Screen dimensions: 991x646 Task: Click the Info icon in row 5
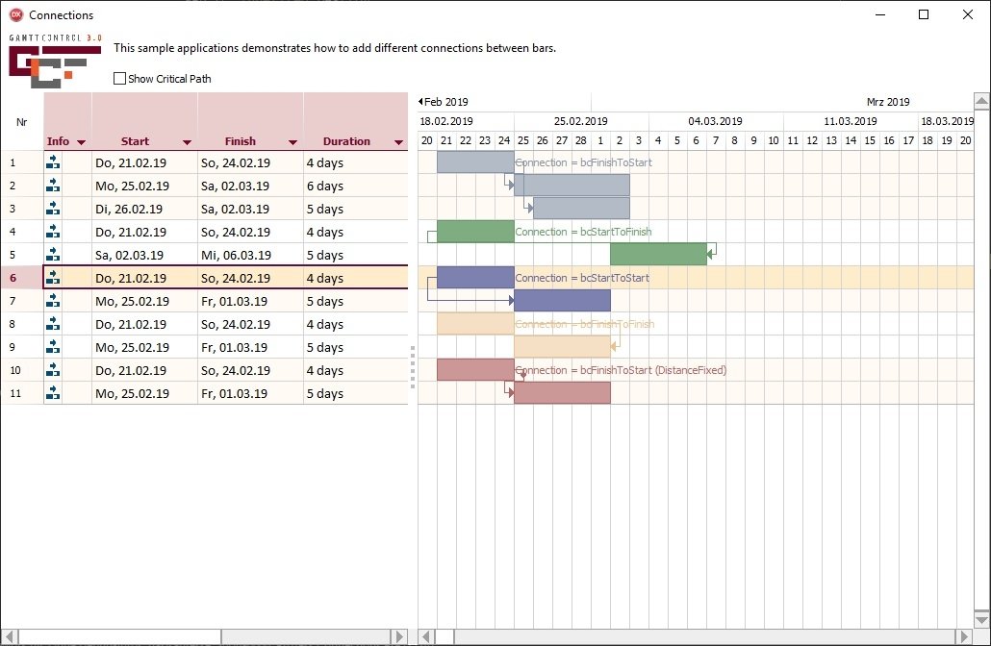click(x=53, y=255)
